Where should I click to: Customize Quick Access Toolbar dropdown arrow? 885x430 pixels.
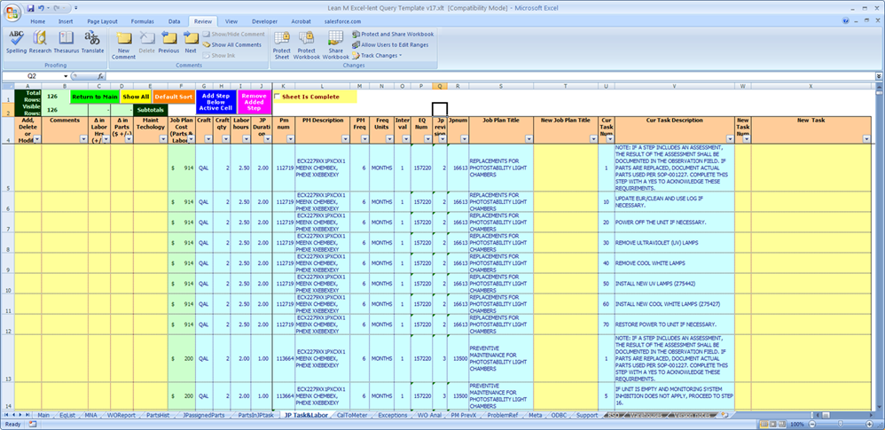point(75,9)
